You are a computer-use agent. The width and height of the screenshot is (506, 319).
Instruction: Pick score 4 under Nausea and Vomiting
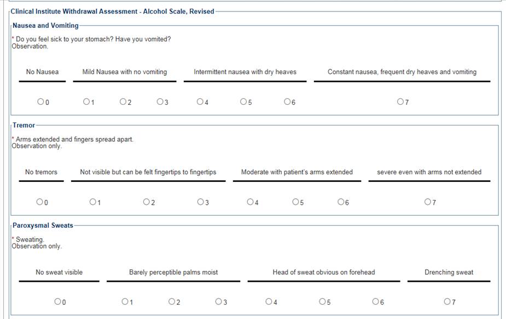click(200, 102)
